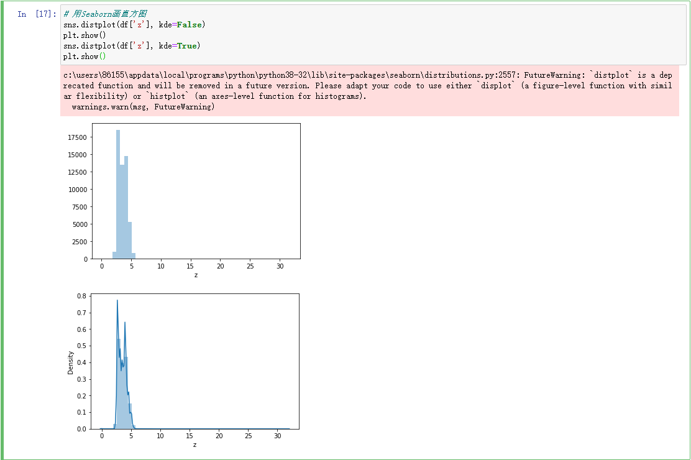The height and width of the screenshot is (460, 691).
Task: Place cursor at first plt.show() line
Action: click(85, 35)
